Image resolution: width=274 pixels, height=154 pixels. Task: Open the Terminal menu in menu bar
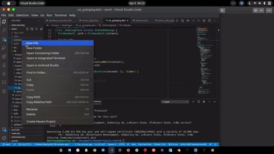point(60,15)
